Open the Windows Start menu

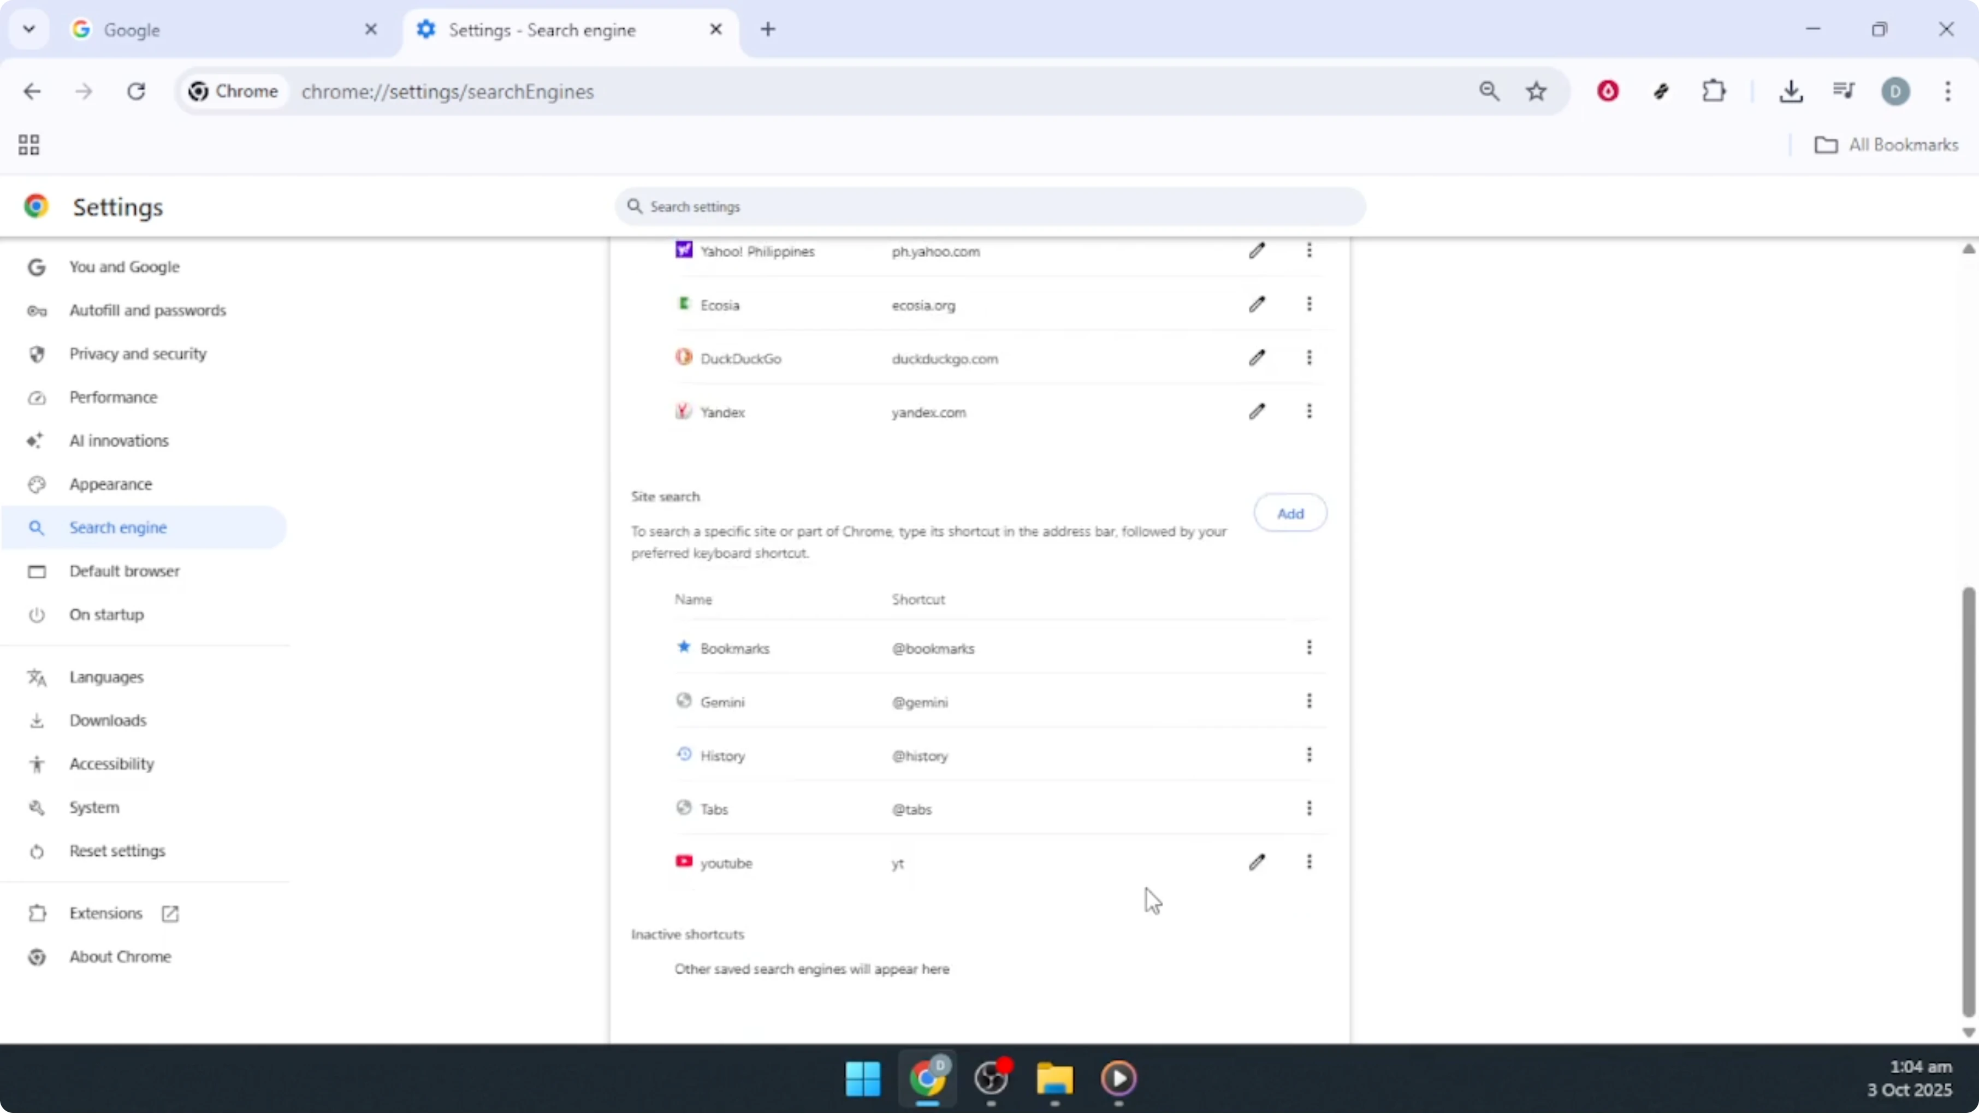(863, 1079)
